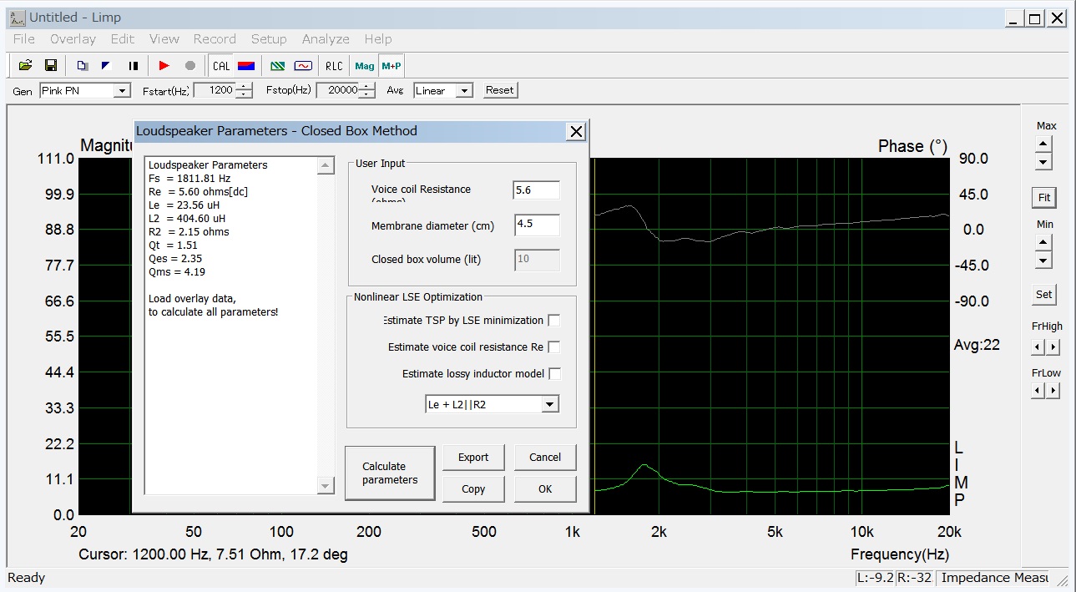Click the Save floppy disk icon
The width and height of the screenshot is (1076, 592).
click(x=50, y=65)
